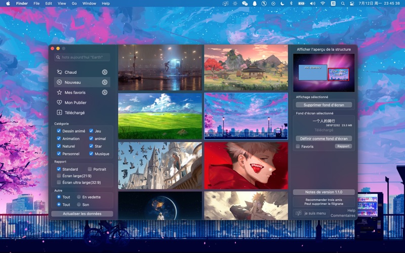
Task: Click the je suis menu button
Action: (x=311, y=213)
